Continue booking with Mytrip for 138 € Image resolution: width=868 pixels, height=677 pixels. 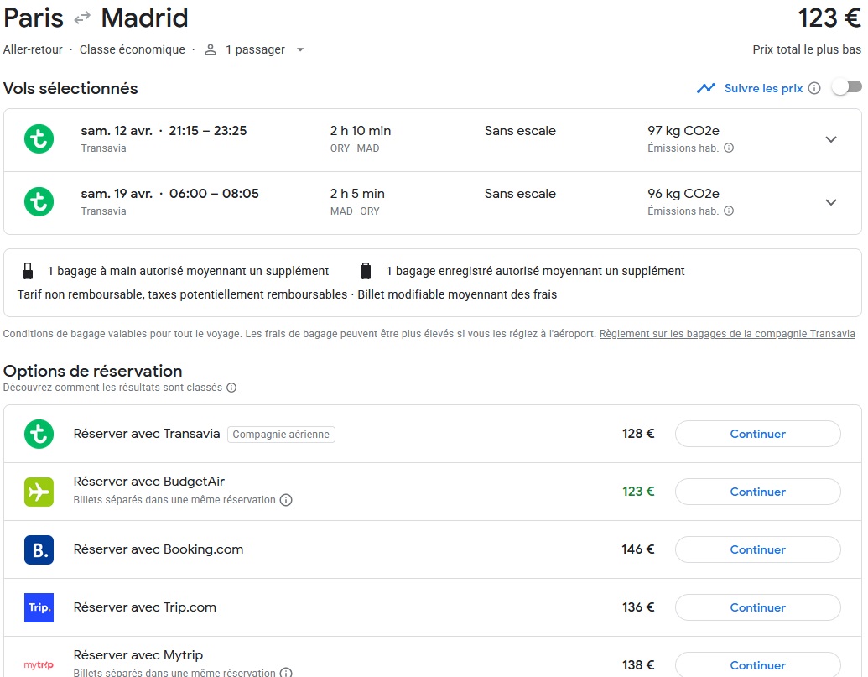pyautogui.click(x=758, y=664)
